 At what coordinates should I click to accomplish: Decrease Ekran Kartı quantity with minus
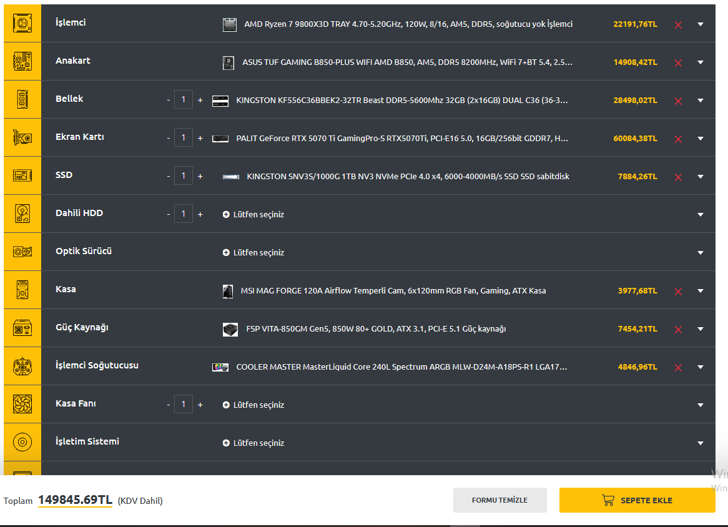click(x=168, y=139)
